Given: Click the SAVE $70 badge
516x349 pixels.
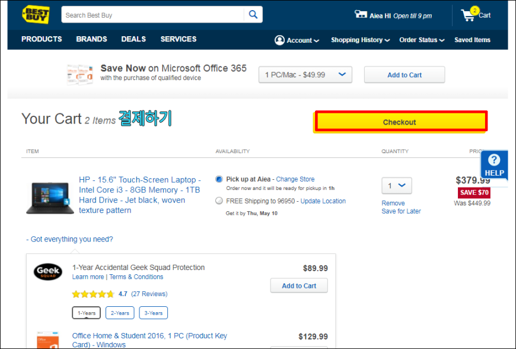Looking at the screenshot, I should coord(474,193).
